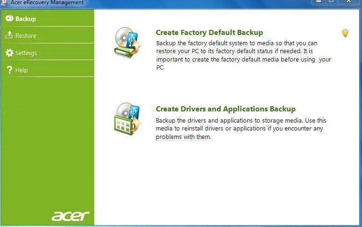Click the Acer eRecovery Management title icon

4,2
